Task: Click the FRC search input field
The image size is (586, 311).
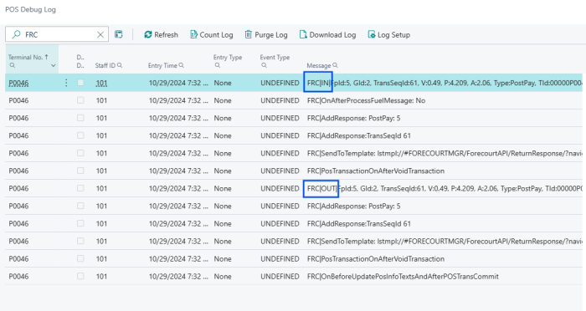Action: pyautogui.click(x=59, y=35)
